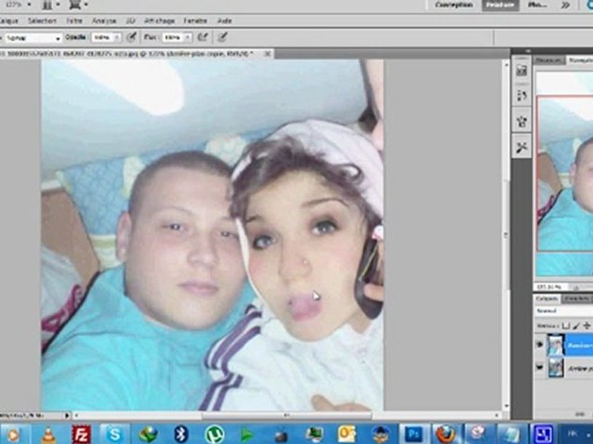The width and height of the screenshot is (593, 444).
Task: Hide the top selected layer
Action: 539,345
